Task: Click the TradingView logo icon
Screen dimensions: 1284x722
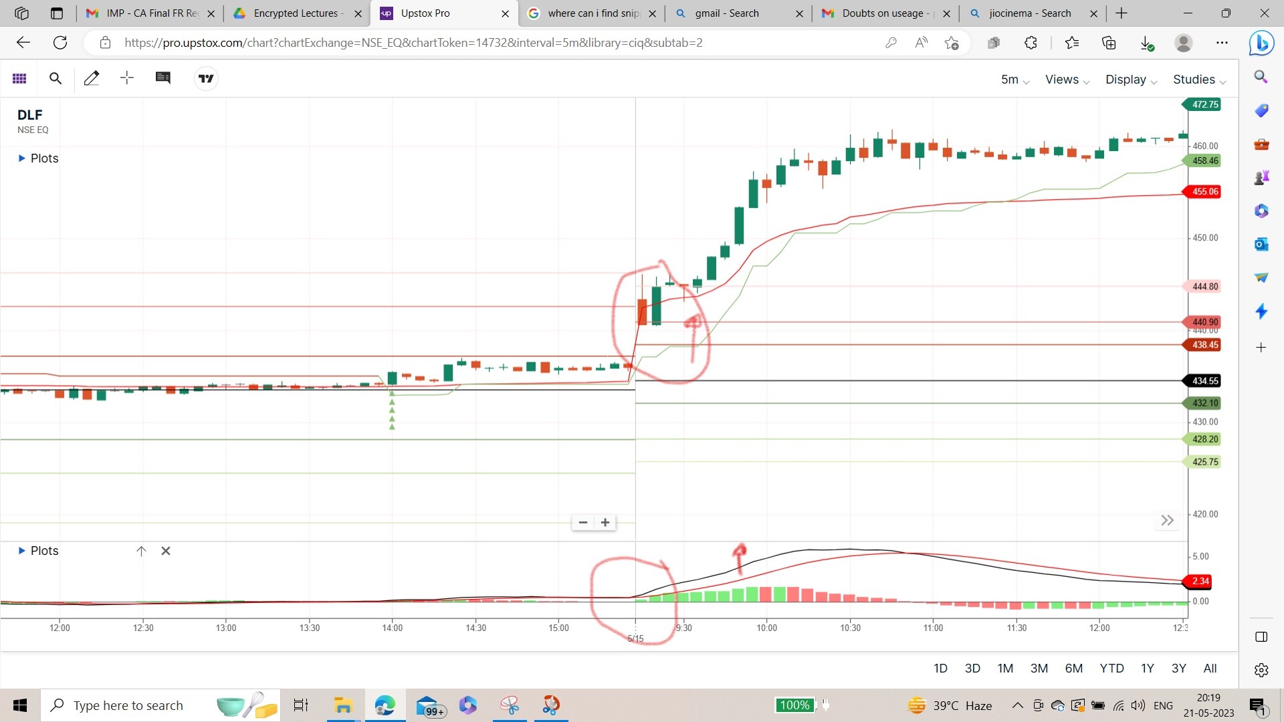Action: click(x=206, y=78)
